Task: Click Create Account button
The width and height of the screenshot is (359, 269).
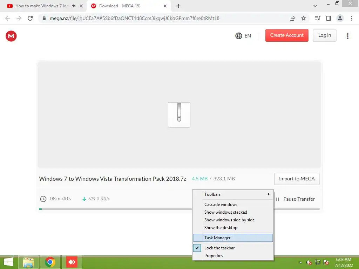Action: pyautogui.click(x=287, y=35)
